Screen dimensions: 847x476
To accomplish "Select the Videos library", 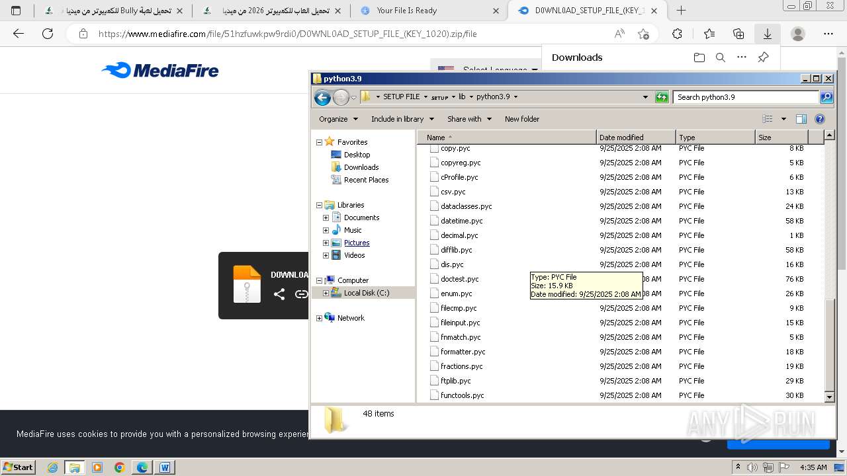I will pyautogui.click(x=354, y=255).
